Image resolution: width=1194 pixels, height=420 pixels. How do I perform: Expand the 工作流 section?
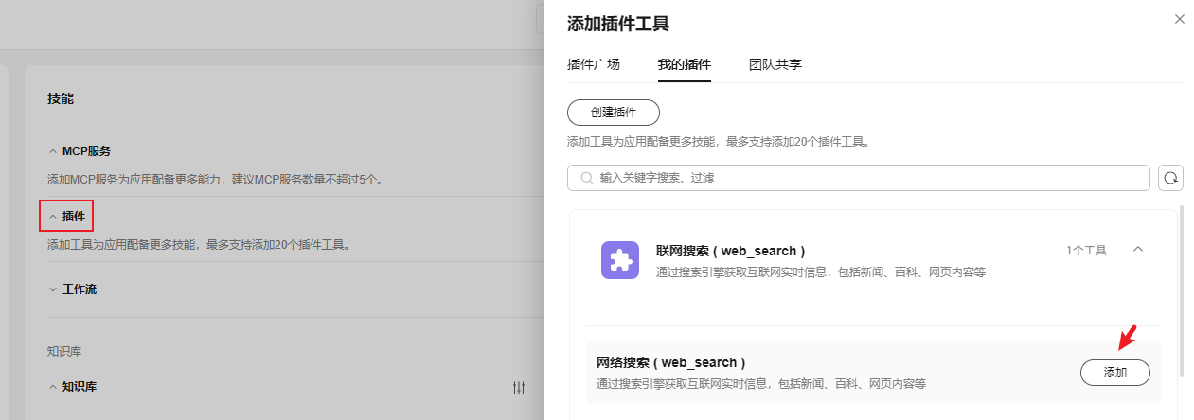click(x=53, y=289)
